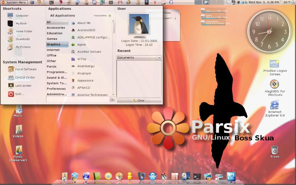296x185 pixels.
Task: Launch About Me from application list
Action: pos(81,23)
